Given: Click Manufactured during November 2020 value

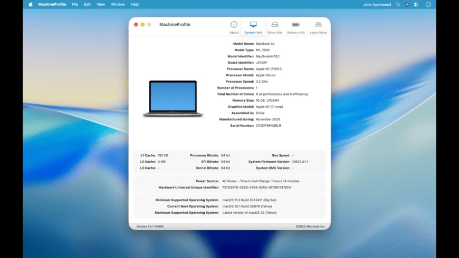Looking at the screenshot, I should [x=268, y=119].
